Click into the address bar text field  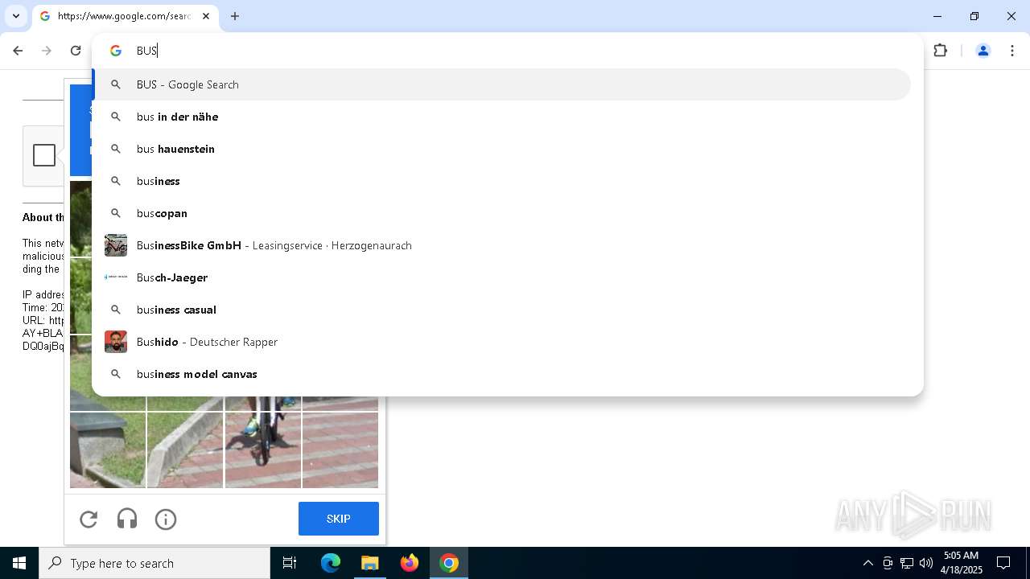pyautogui.click(x=515, y=51)
